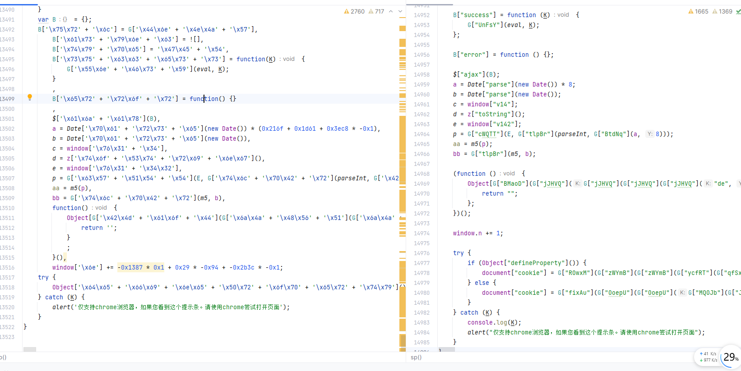The image size is (741, 371).
Task: Click the 29% network speed monitor widget
Action: pos(730,357)
